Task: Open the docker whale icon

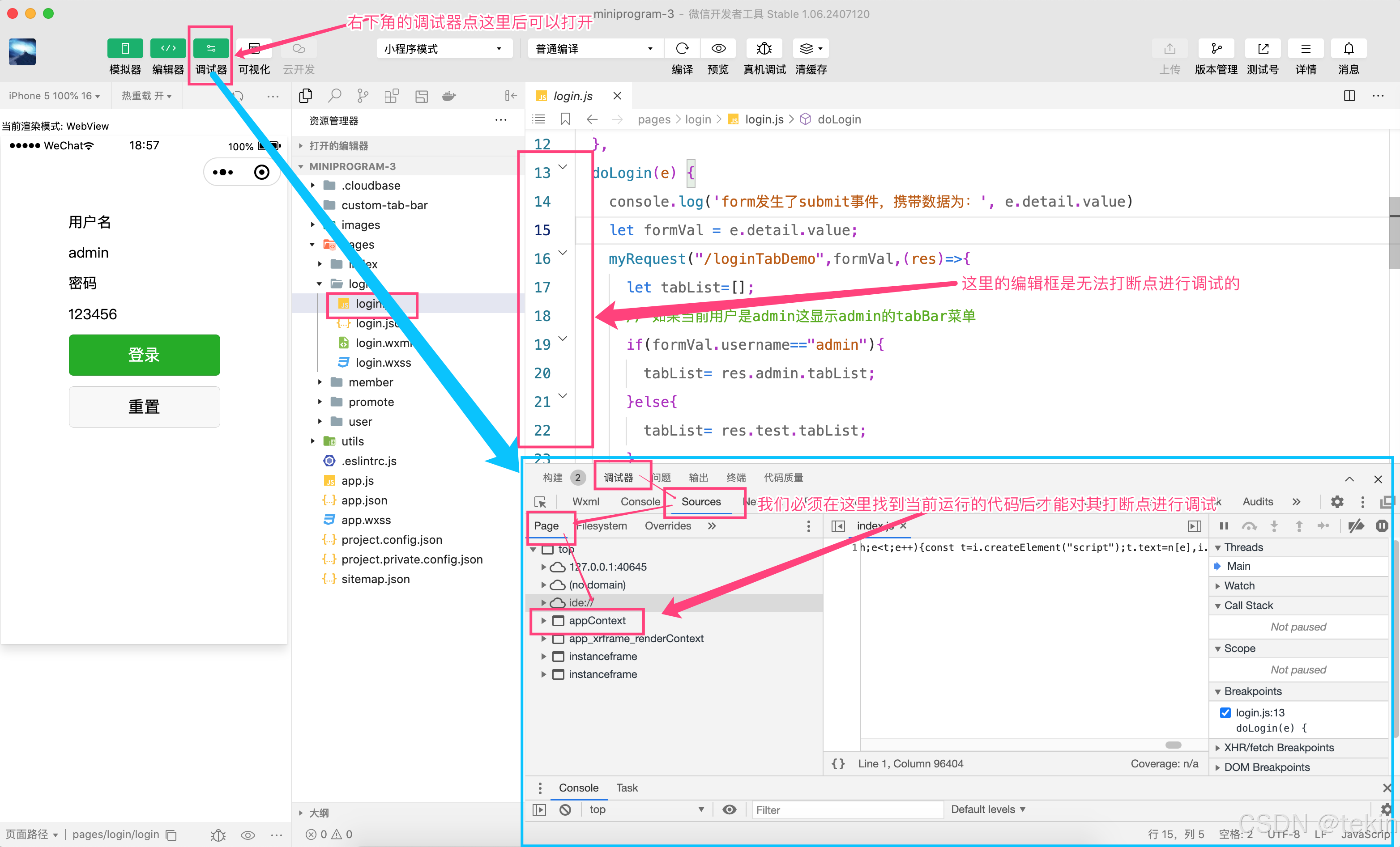Action: tap(449, 96)
